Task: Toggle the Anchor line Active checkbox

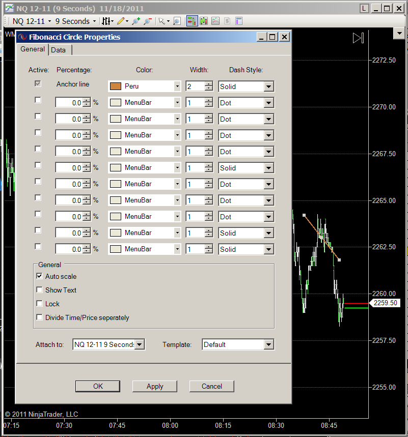Action: pos(38,83)
